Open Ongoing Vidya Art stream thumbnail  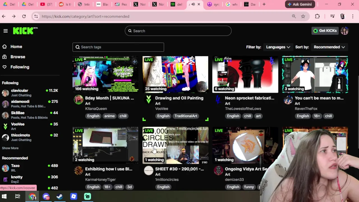pos(245,145)
